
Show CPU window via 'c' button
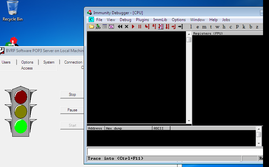[x=231, y=27]
